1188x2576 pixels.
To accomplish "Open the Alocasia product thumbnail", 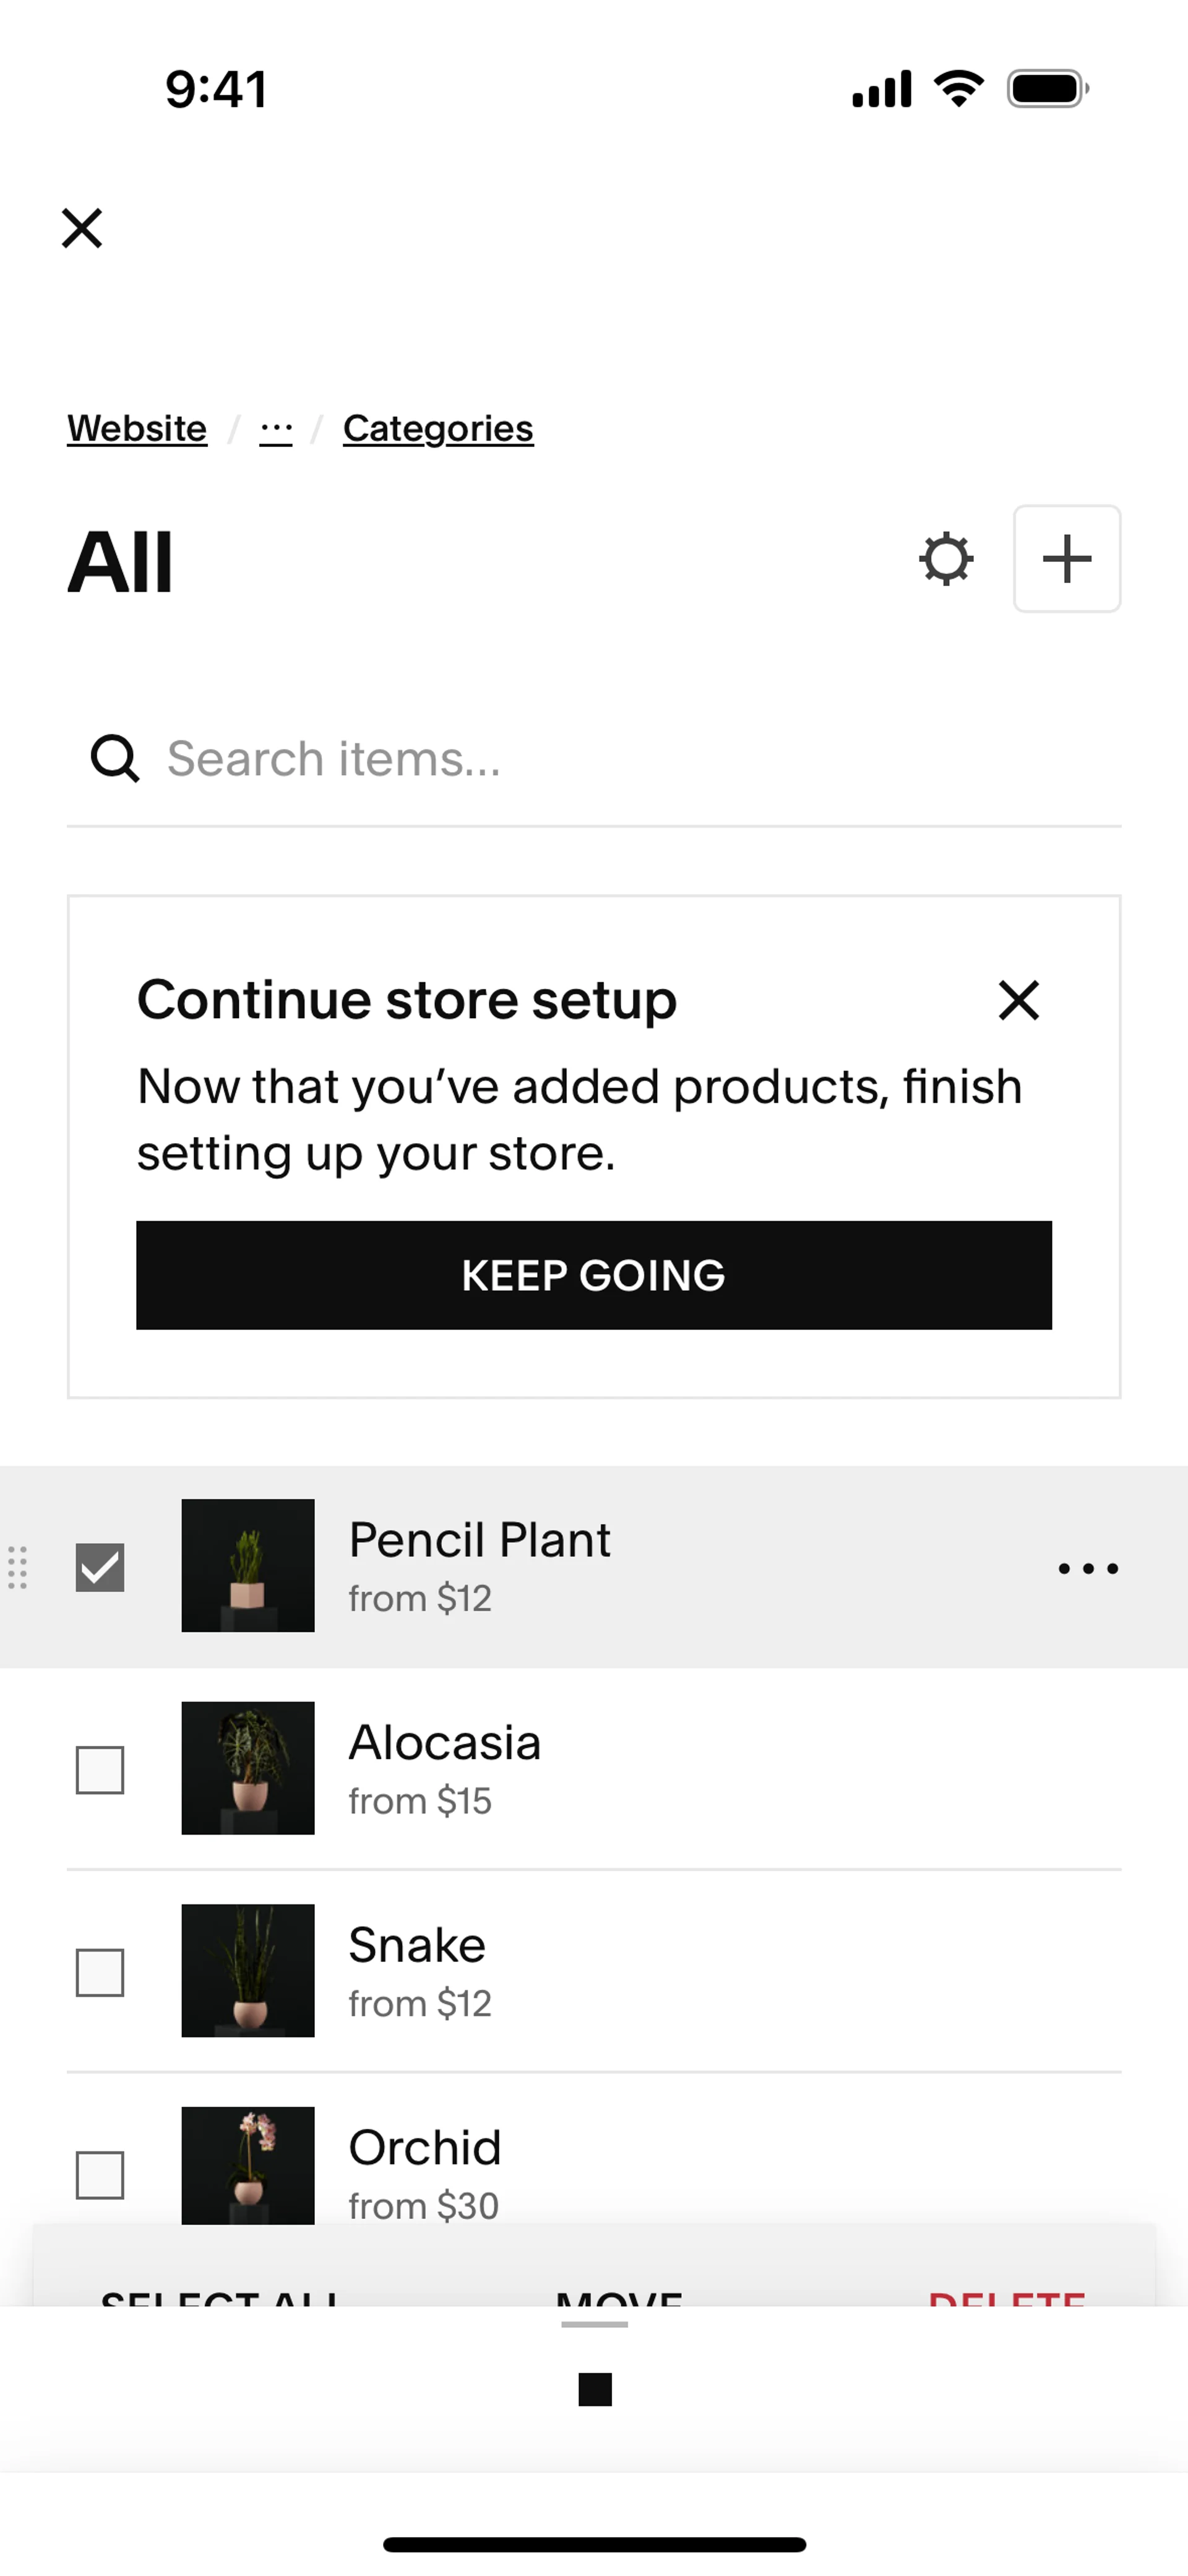I will click(248, 1768).
